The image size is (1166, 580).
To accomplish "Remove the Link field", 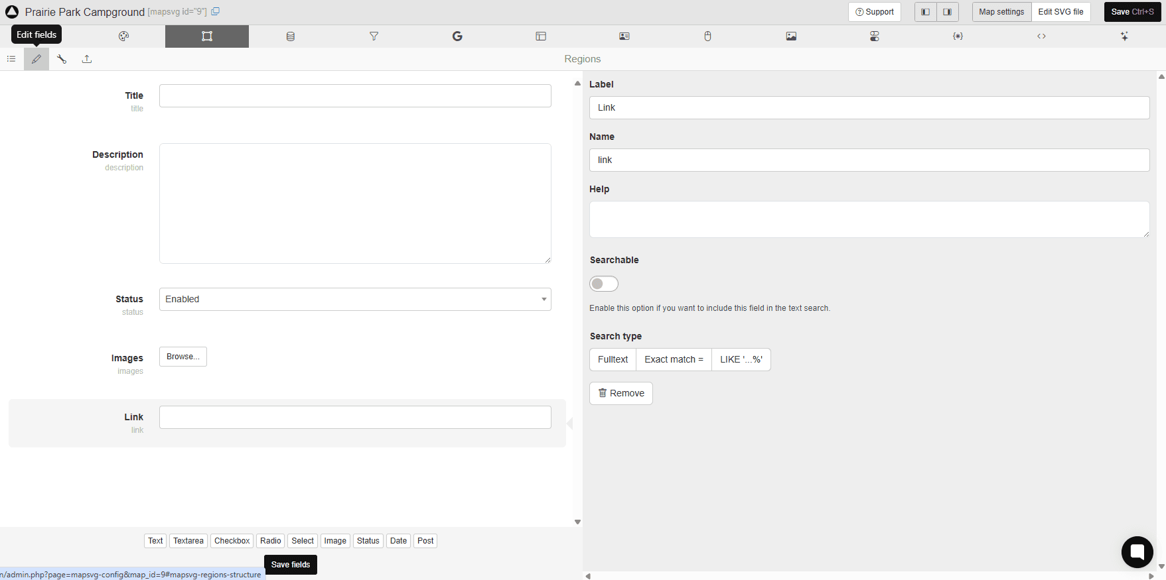I will (x=621, y=393).
